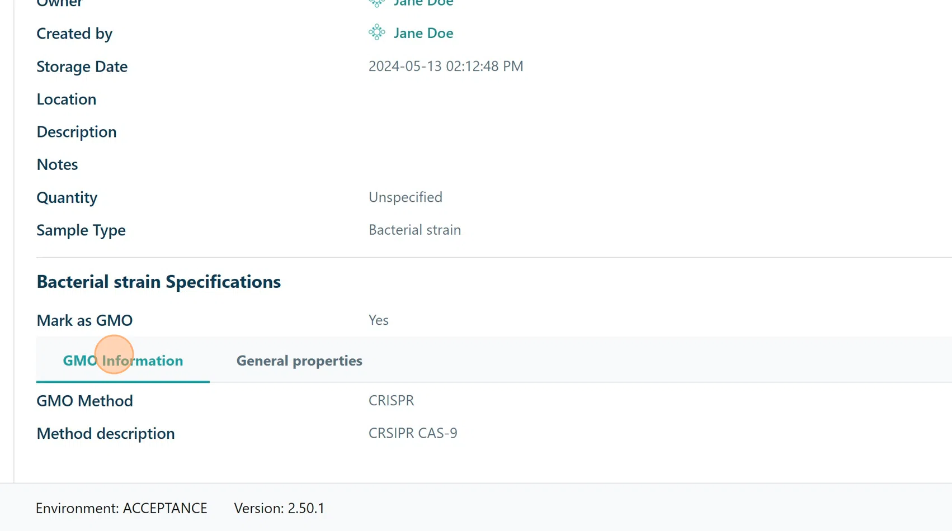
Task: Click the Environment: ACCEPTANCE footer text
Action: pyautogui.click(x=121, y=508)
